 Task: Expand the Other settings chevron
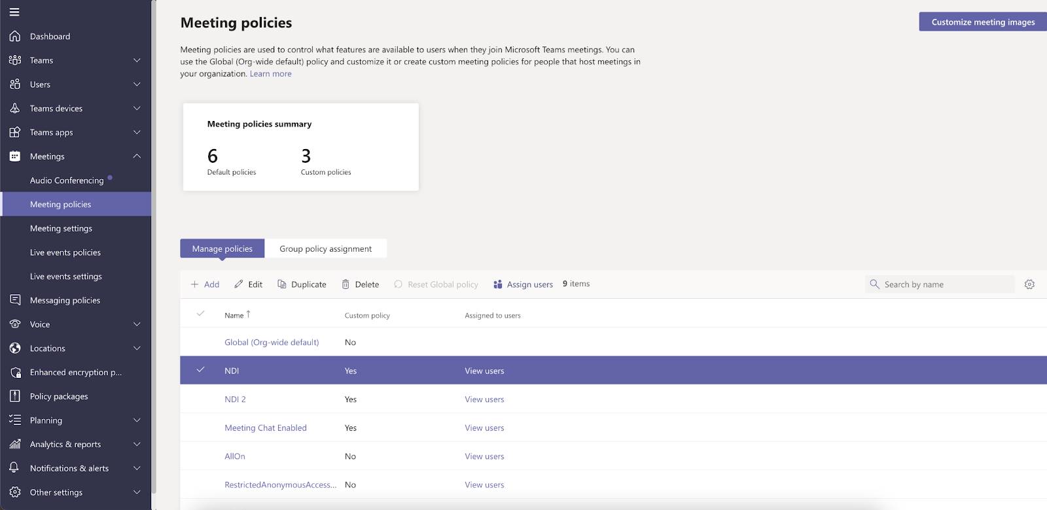137,492
